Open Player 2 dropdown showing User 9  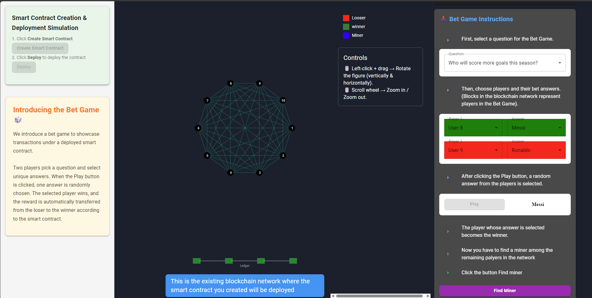point(473,150)
